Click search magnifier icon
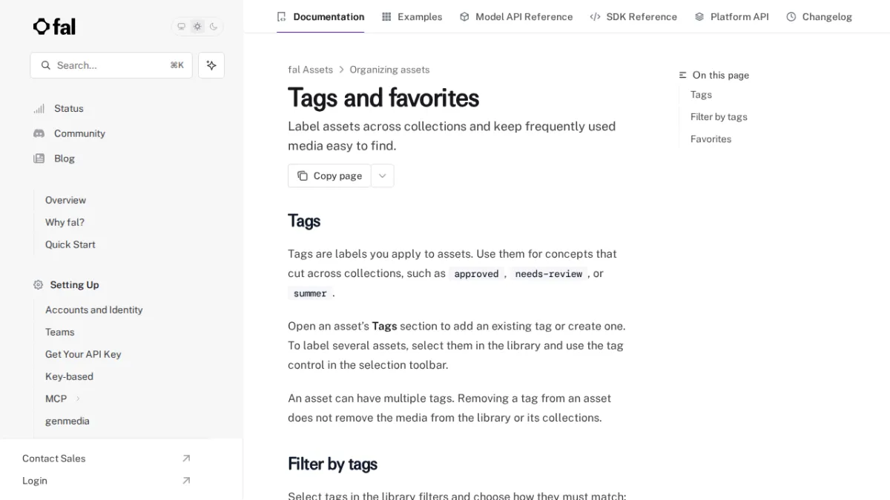Image resolution: width=890 pixels, height=500 pixels. click(46, 65)
